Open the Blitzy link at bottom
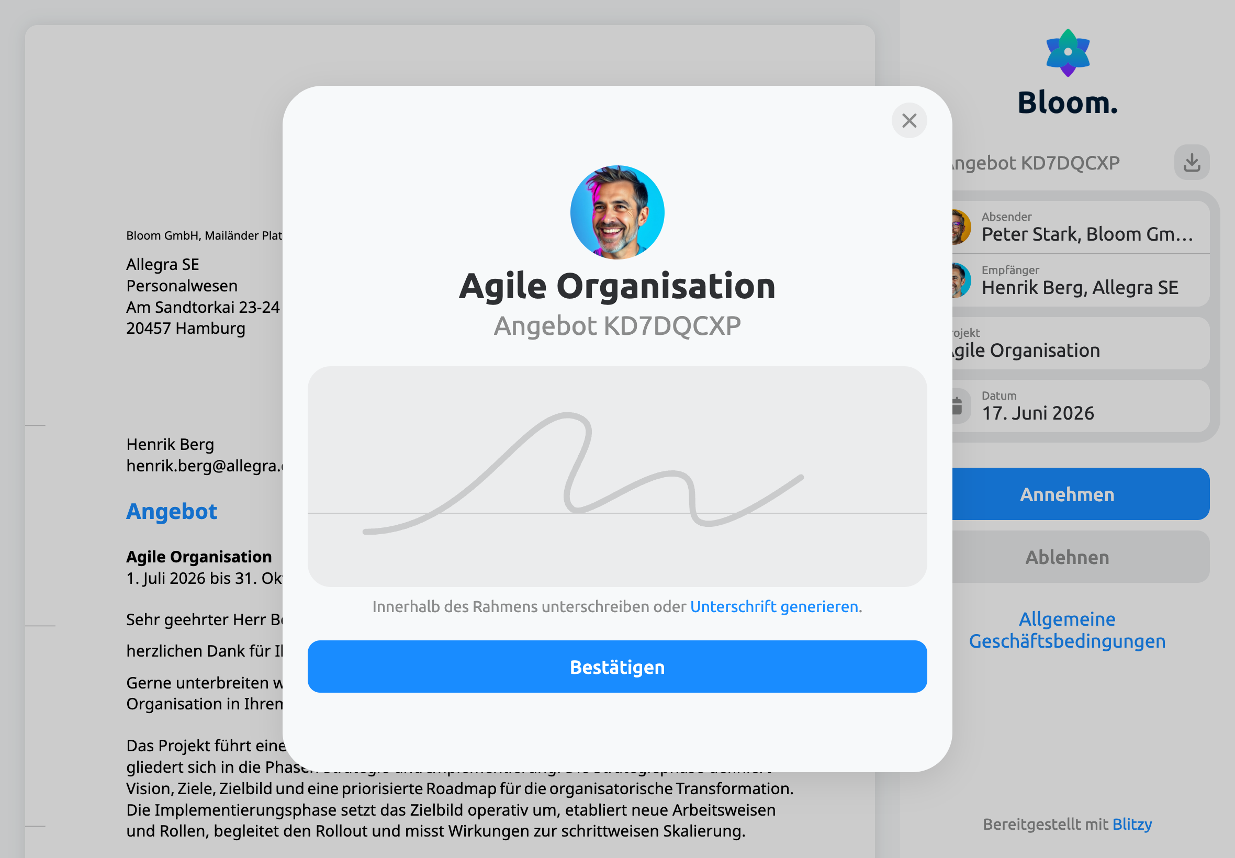 [x=1131, y=823]
